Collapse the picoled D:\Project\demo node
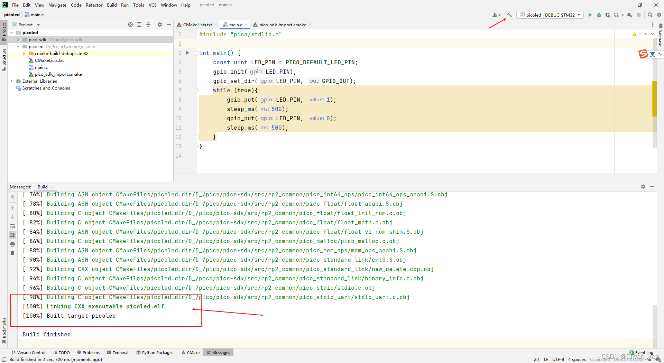This screenshot has height=363, width=664. tap(18, 46)
